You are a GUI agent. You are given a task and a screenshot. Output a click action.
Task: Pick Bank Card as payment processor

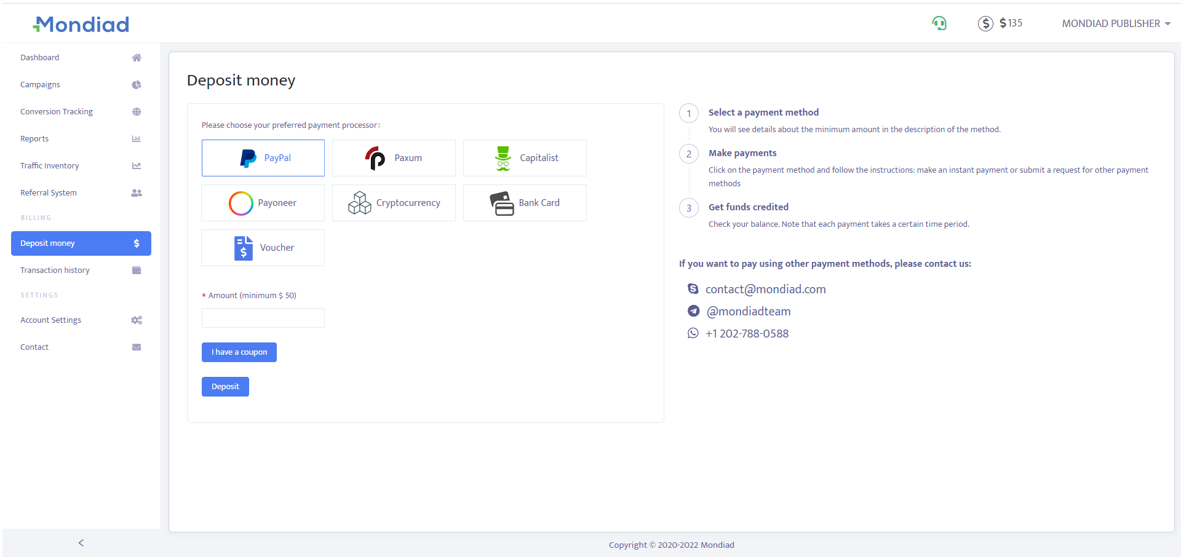[525, 203]
